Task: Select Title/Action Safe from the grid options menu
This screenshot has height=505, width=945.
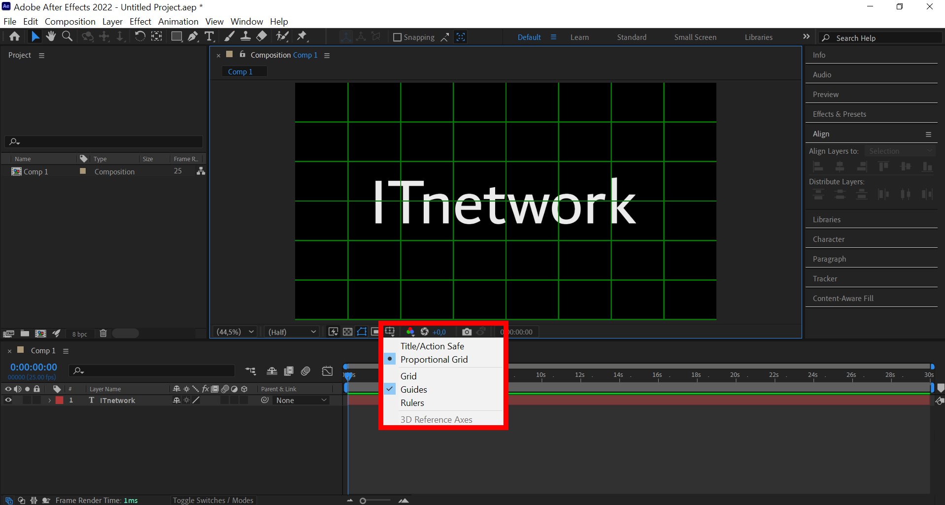Action: (432, 346)
